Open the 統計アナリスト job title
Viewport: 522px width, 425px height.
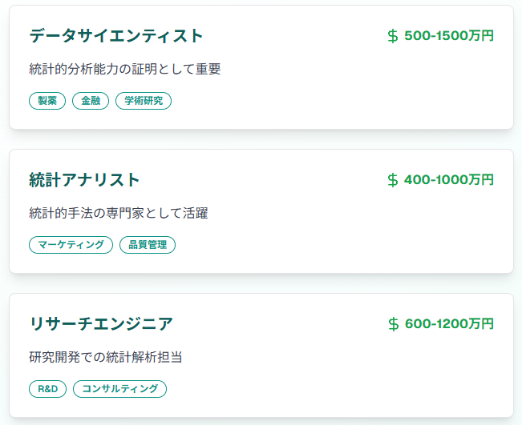pos(84,180)
